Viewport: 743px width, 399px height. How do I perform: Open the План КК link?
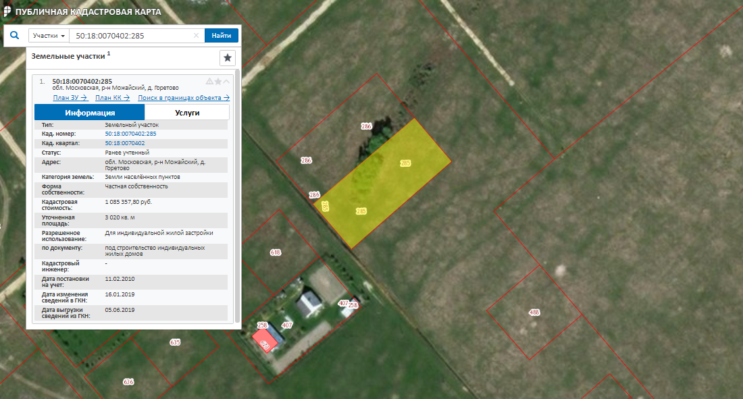[x=112, y=98]
